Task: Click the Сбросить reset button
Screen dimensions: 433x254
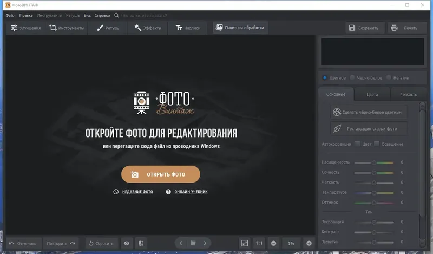Action: coord(101,244)
